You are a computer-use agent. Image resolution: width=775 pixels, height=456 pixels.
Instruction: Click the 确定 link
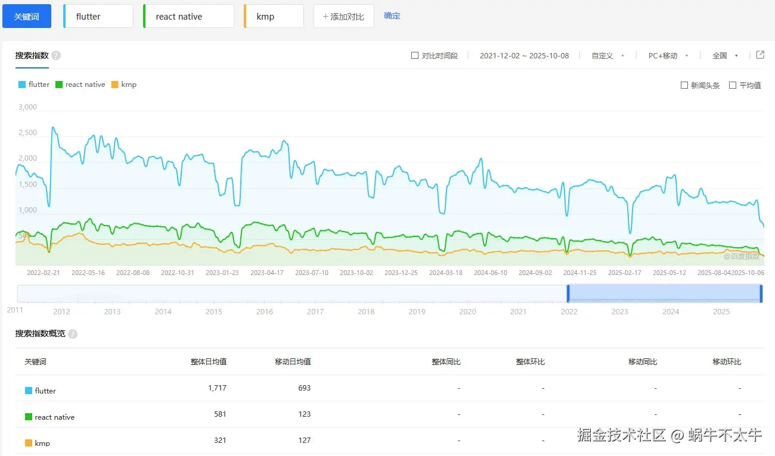(x=392, y=16)
